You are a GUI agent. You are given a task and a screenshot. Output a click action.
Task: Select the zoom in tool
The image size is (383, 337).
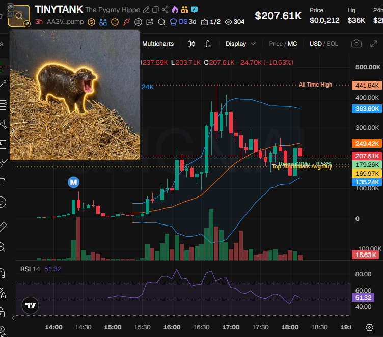tap(2, 247)
